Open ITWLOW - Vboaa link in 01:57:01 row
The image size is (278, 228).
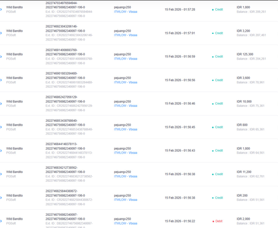[x=126, y=35]
